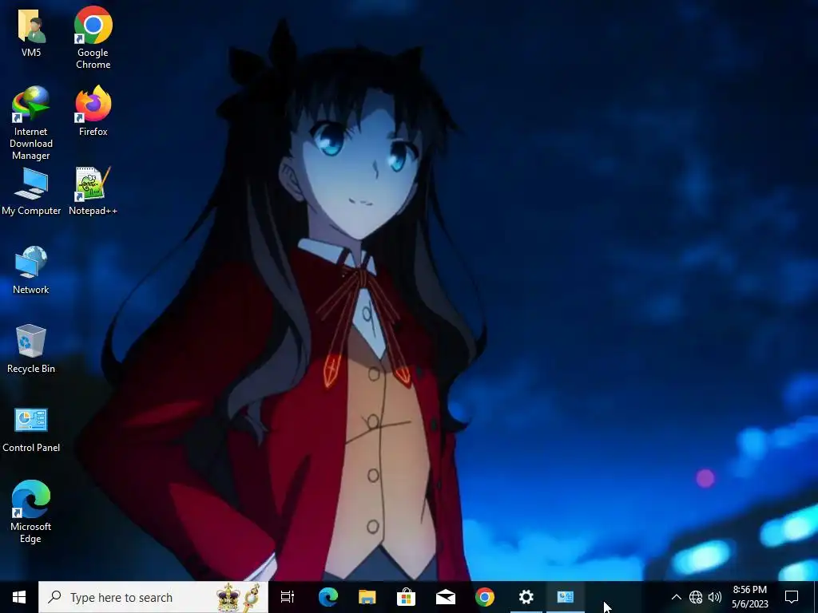The width and height of the screenshot is (818, 613).
Task: Launch Google Chrome from the taskbar
Action: [x=485, y=597]
